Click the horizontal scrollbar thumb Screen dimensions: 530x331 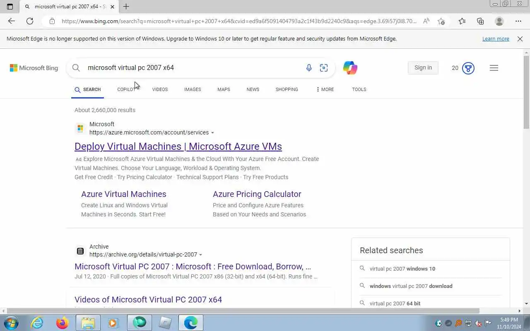[243, 311]
